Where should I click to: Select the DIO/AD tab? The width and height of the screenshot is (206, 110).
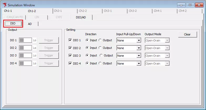point(81,17)
